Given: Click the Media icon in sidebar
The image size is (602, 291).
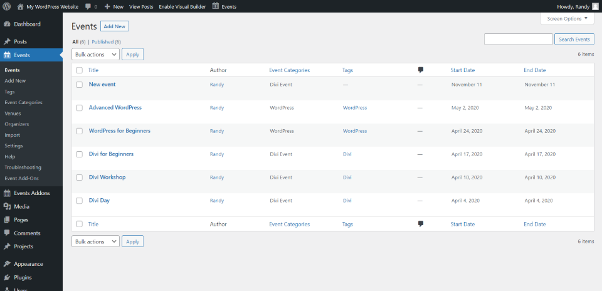Looking at the screenshot, I should click(x=7, y=206).
